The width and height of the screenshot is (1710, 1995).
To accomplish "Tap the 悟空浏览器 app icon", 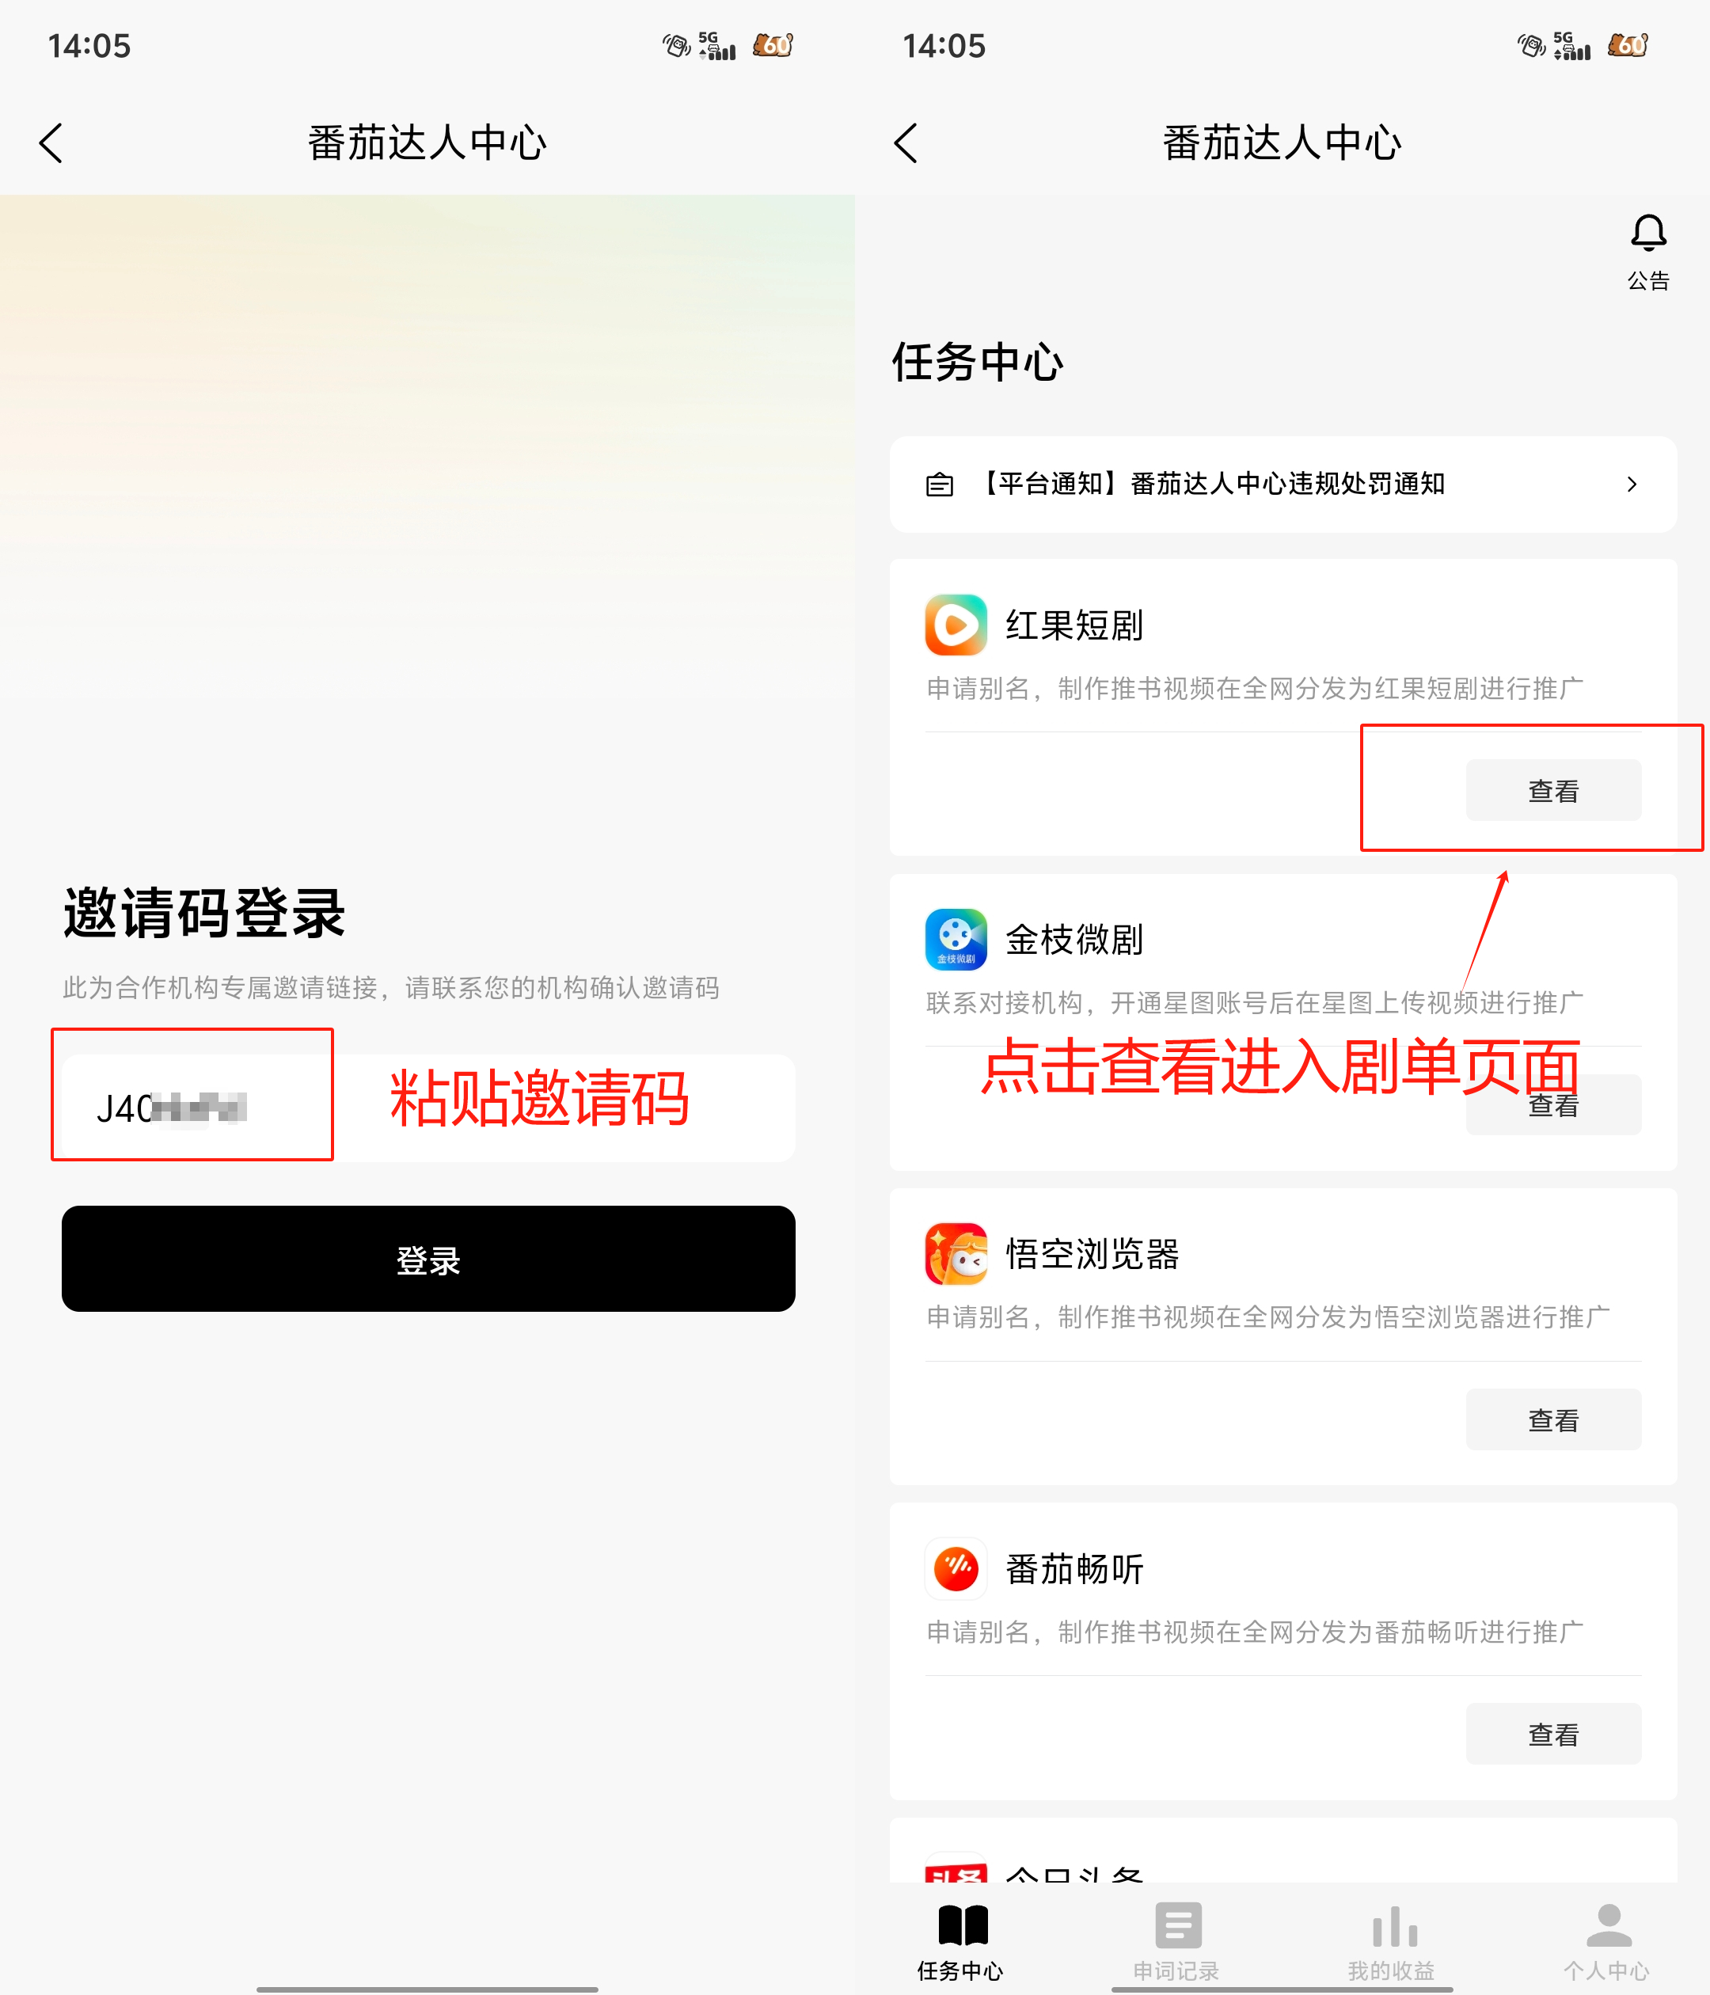I will tap(955, 1254).
